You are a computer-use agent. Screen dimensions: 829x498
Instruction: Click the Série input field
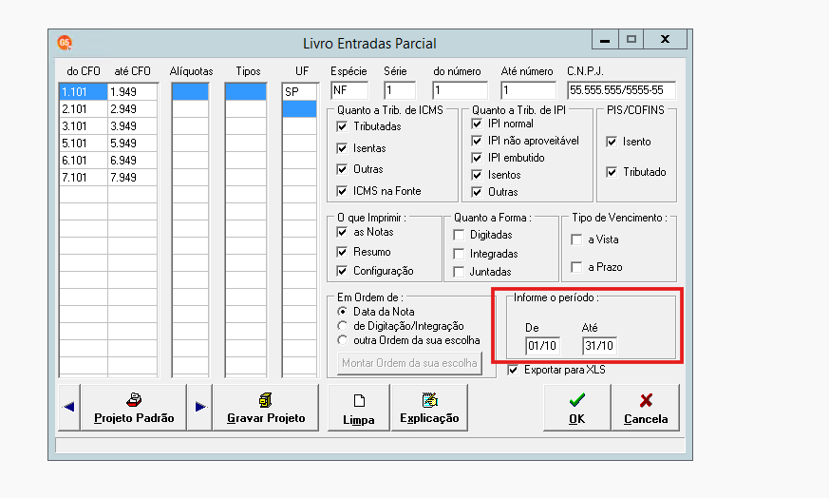400,90
